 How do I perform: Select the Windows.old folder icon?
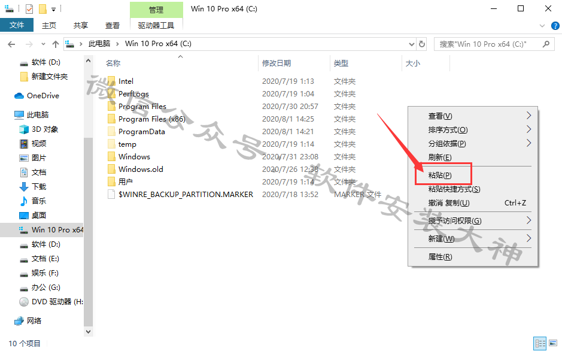111,169
